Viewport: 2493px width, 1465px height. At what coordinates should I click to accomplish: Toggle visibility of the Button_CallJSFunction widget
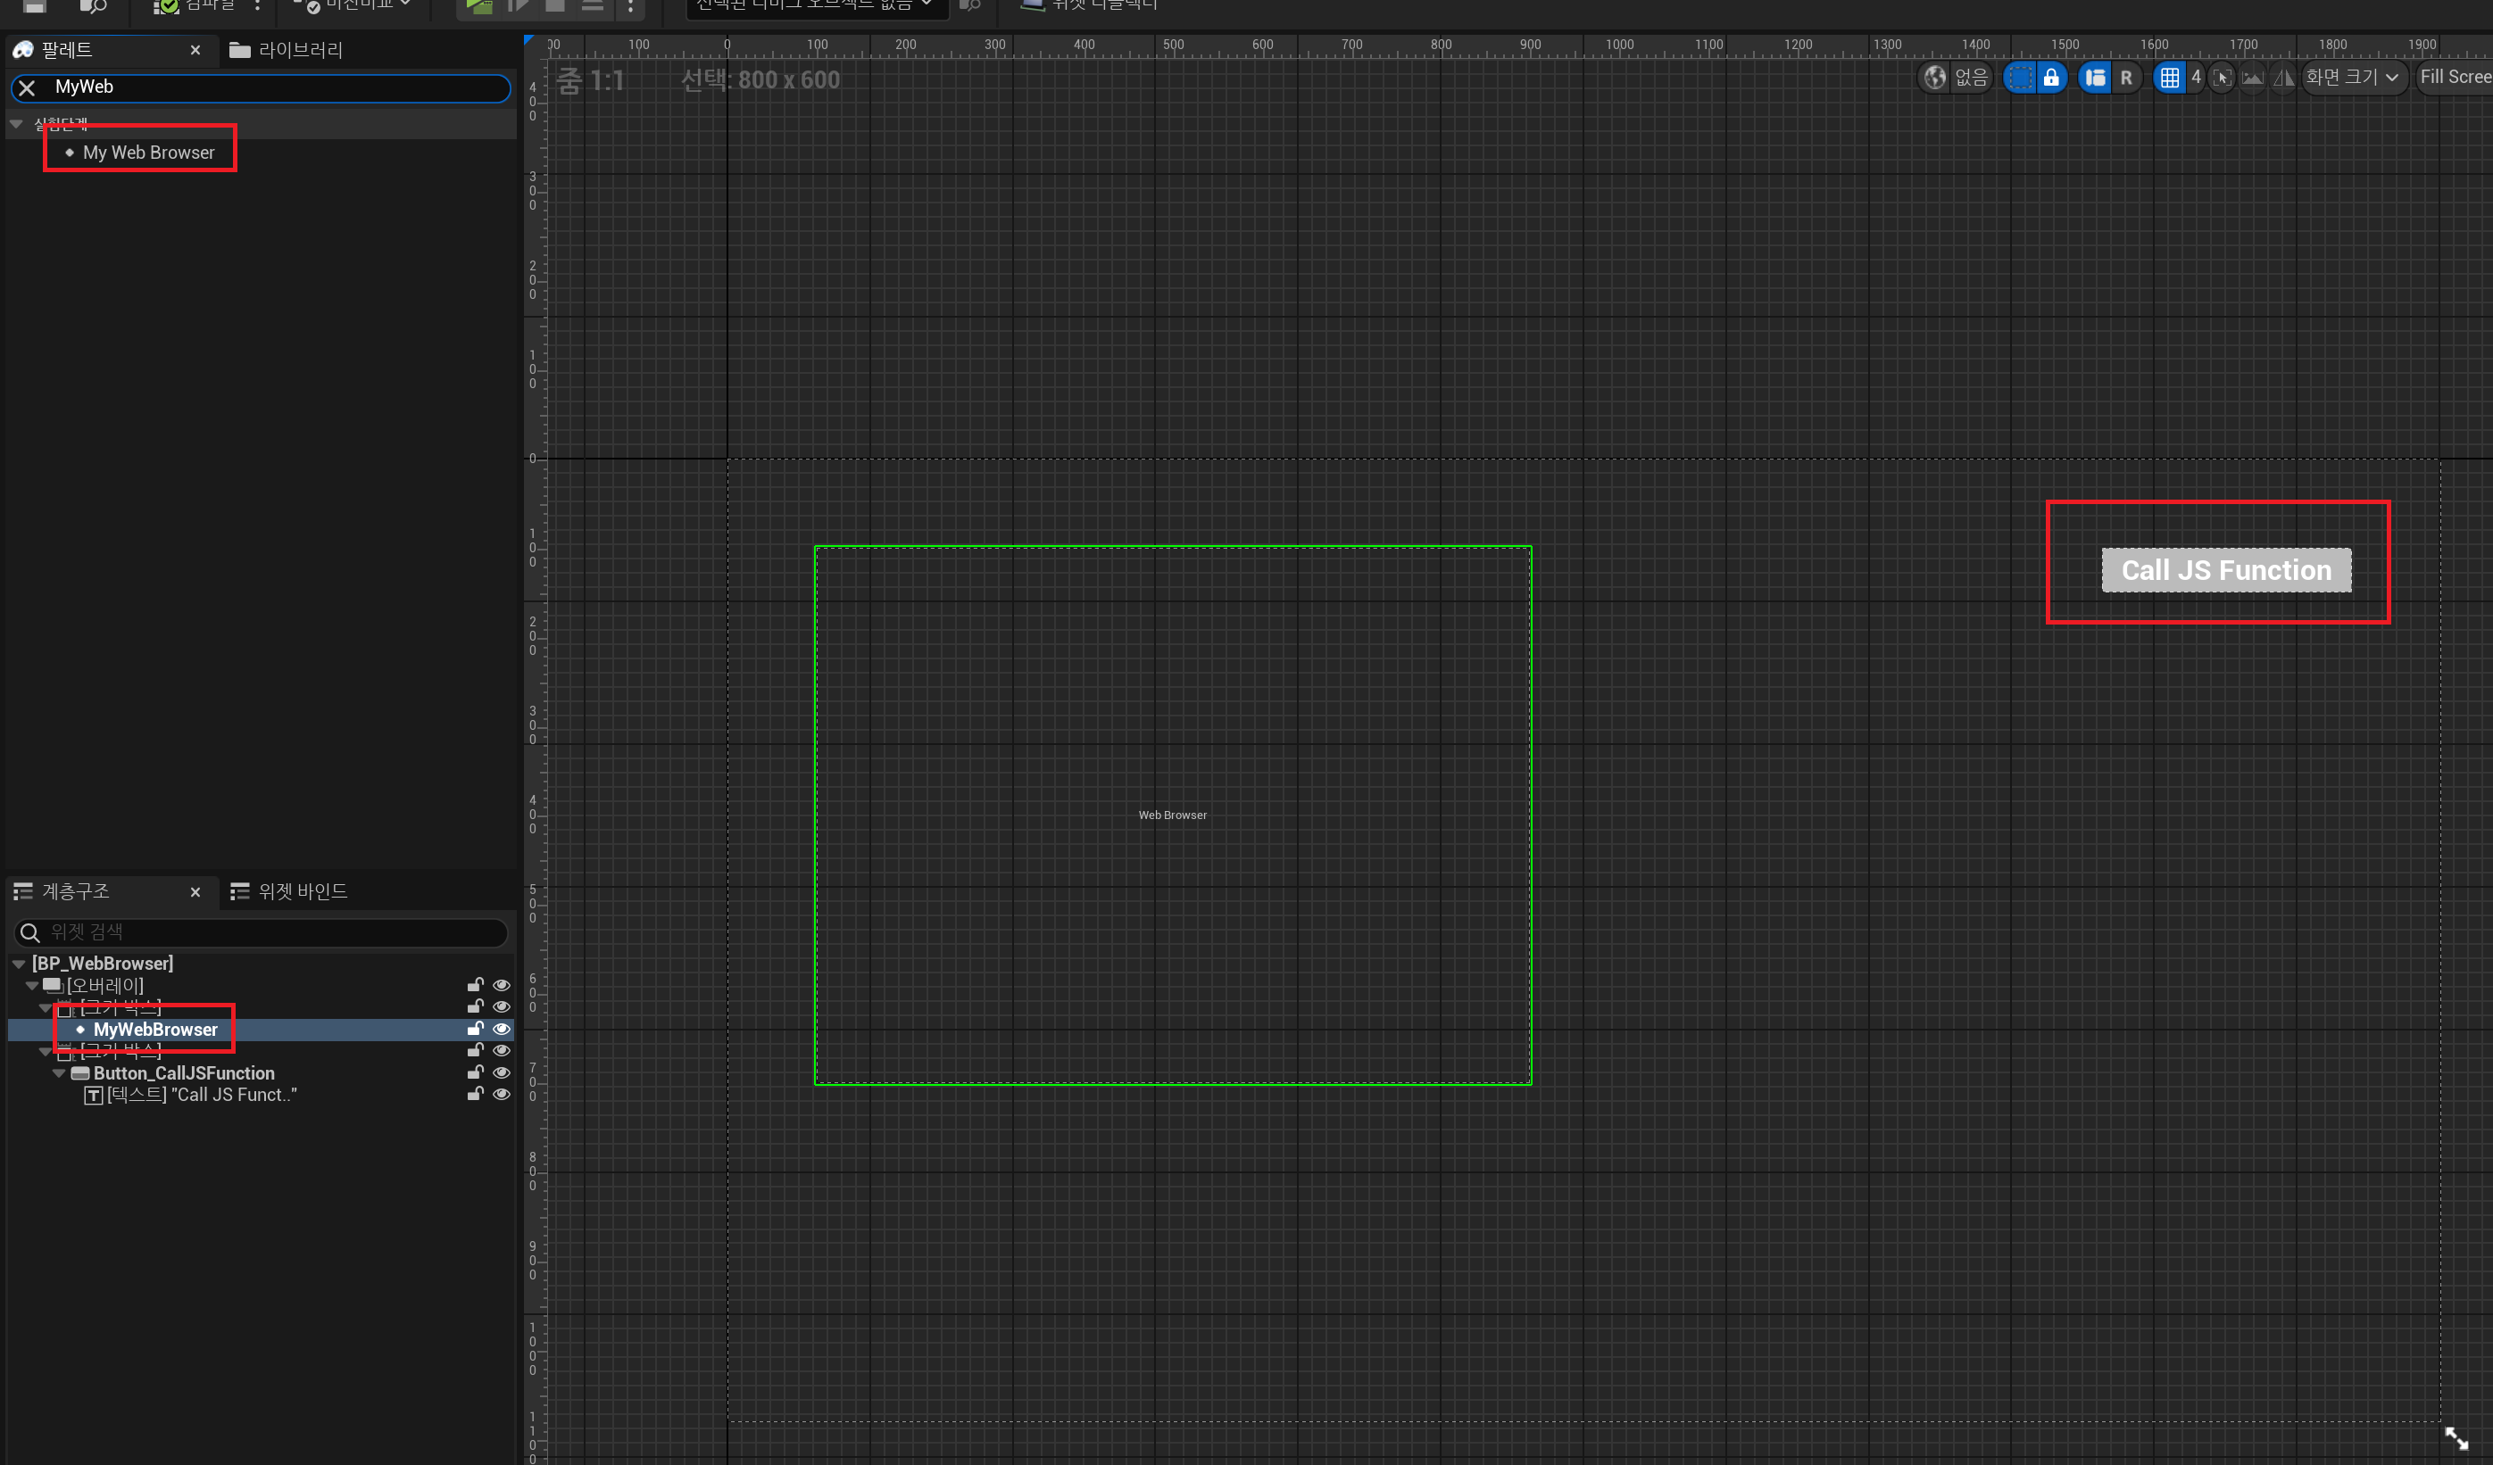tap(502, 1072)
